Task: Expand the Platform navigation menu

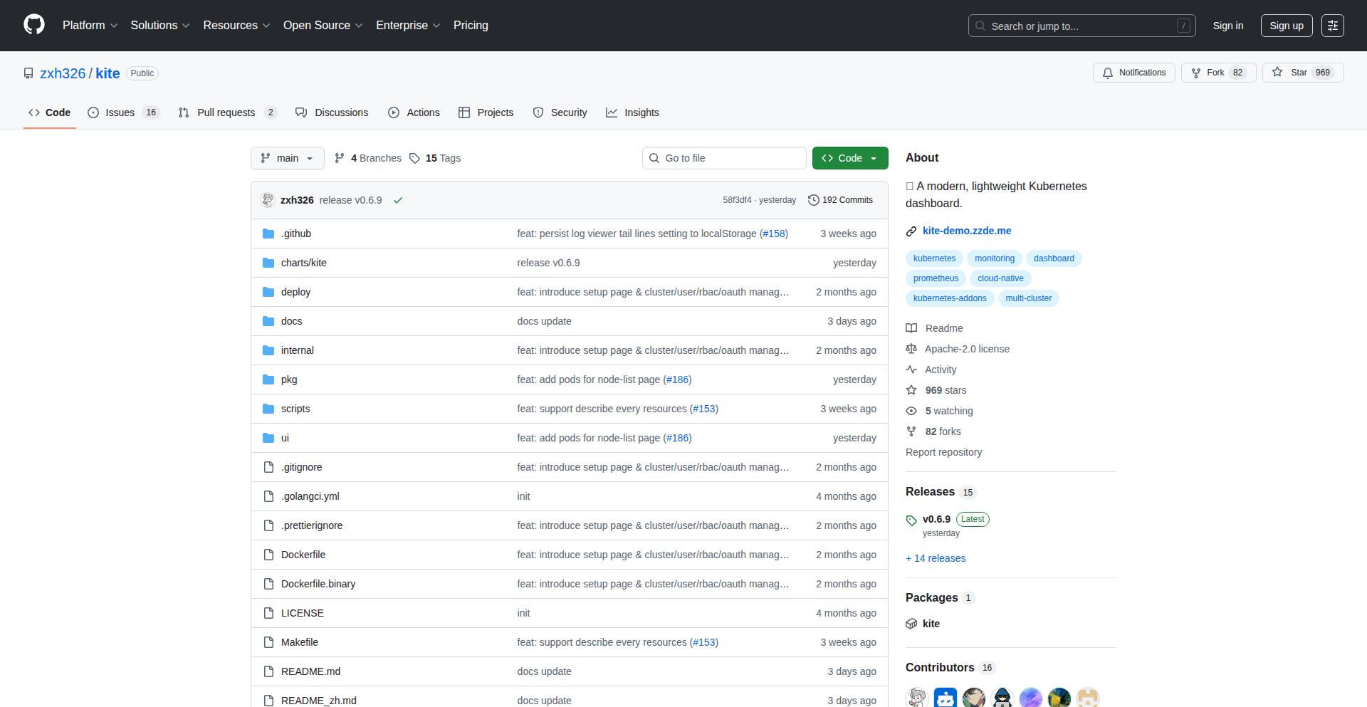Action: pyautogui.click(x=90, y=26)
